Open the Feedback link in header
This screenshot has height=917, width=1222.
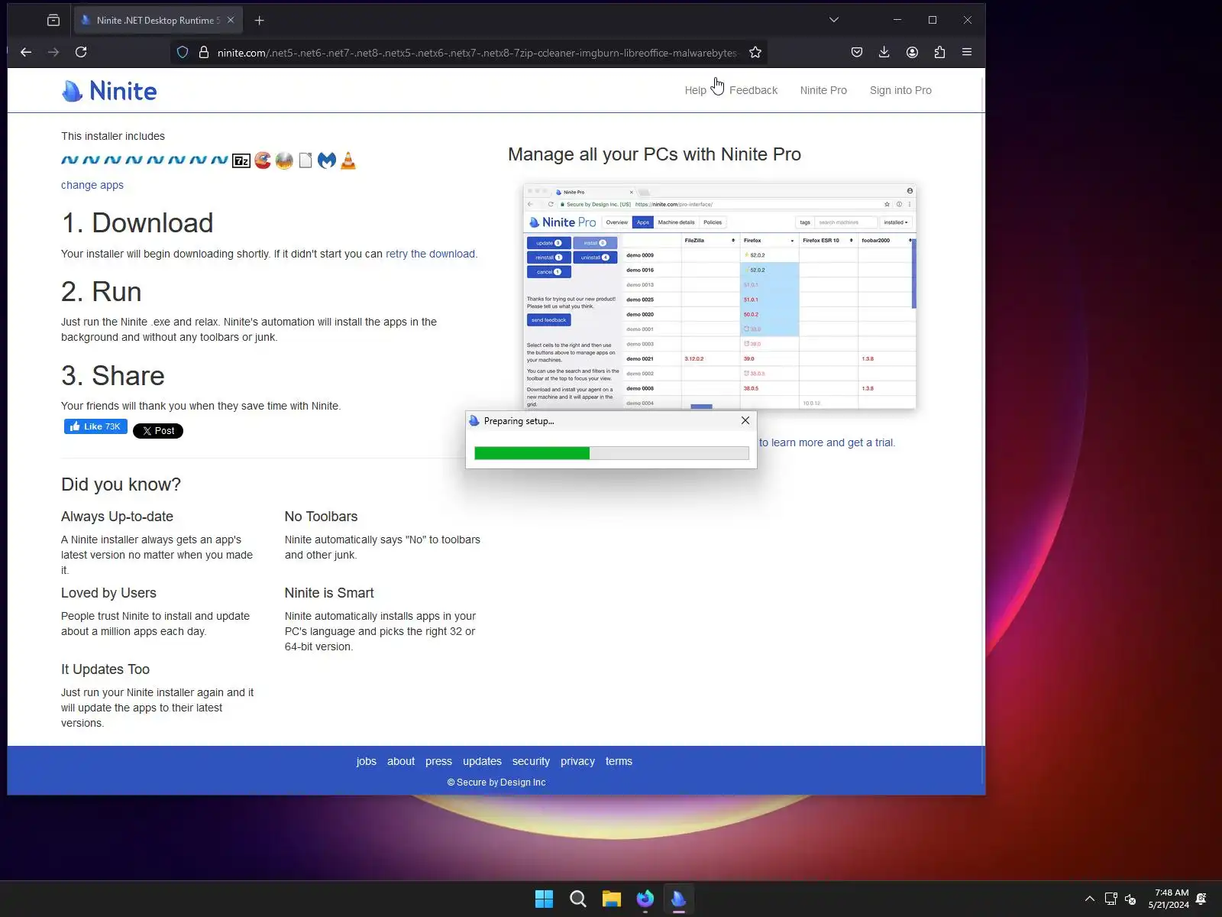click(753, 90)
